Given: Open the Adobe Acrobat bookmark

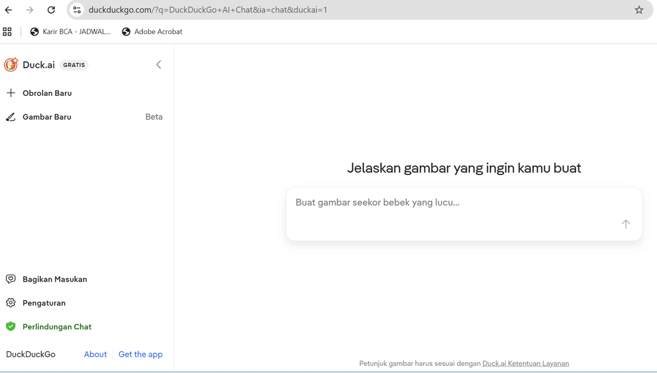Looking at the screenshot, I should pyautogui.click(x=152, y=31).
